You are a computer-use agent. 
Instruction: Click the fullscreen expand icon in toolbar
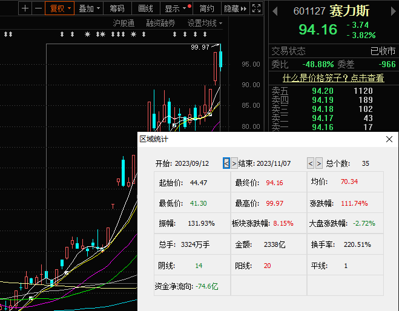point(256,8)
